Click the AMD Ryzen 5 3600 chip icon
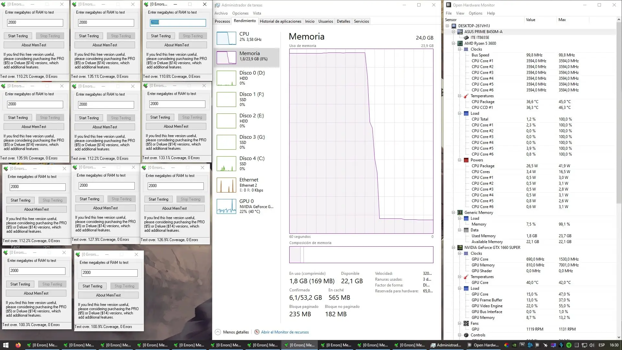Viewport: 622px width, 350px height. click(460, 43)
